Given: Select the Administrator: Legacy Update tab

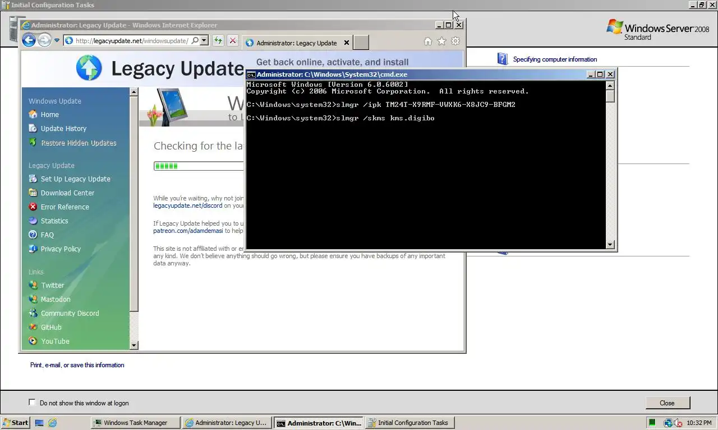Looking at the screenshot, I should (296, 43).
